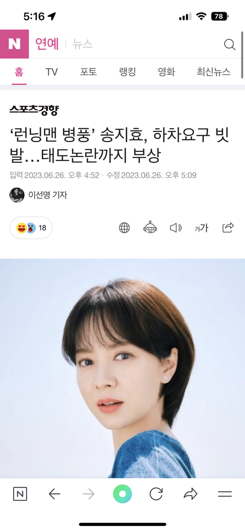Open the hamburger menu at bottom right
The height and width of the screenshot is (531, 245).
[225, 494]
